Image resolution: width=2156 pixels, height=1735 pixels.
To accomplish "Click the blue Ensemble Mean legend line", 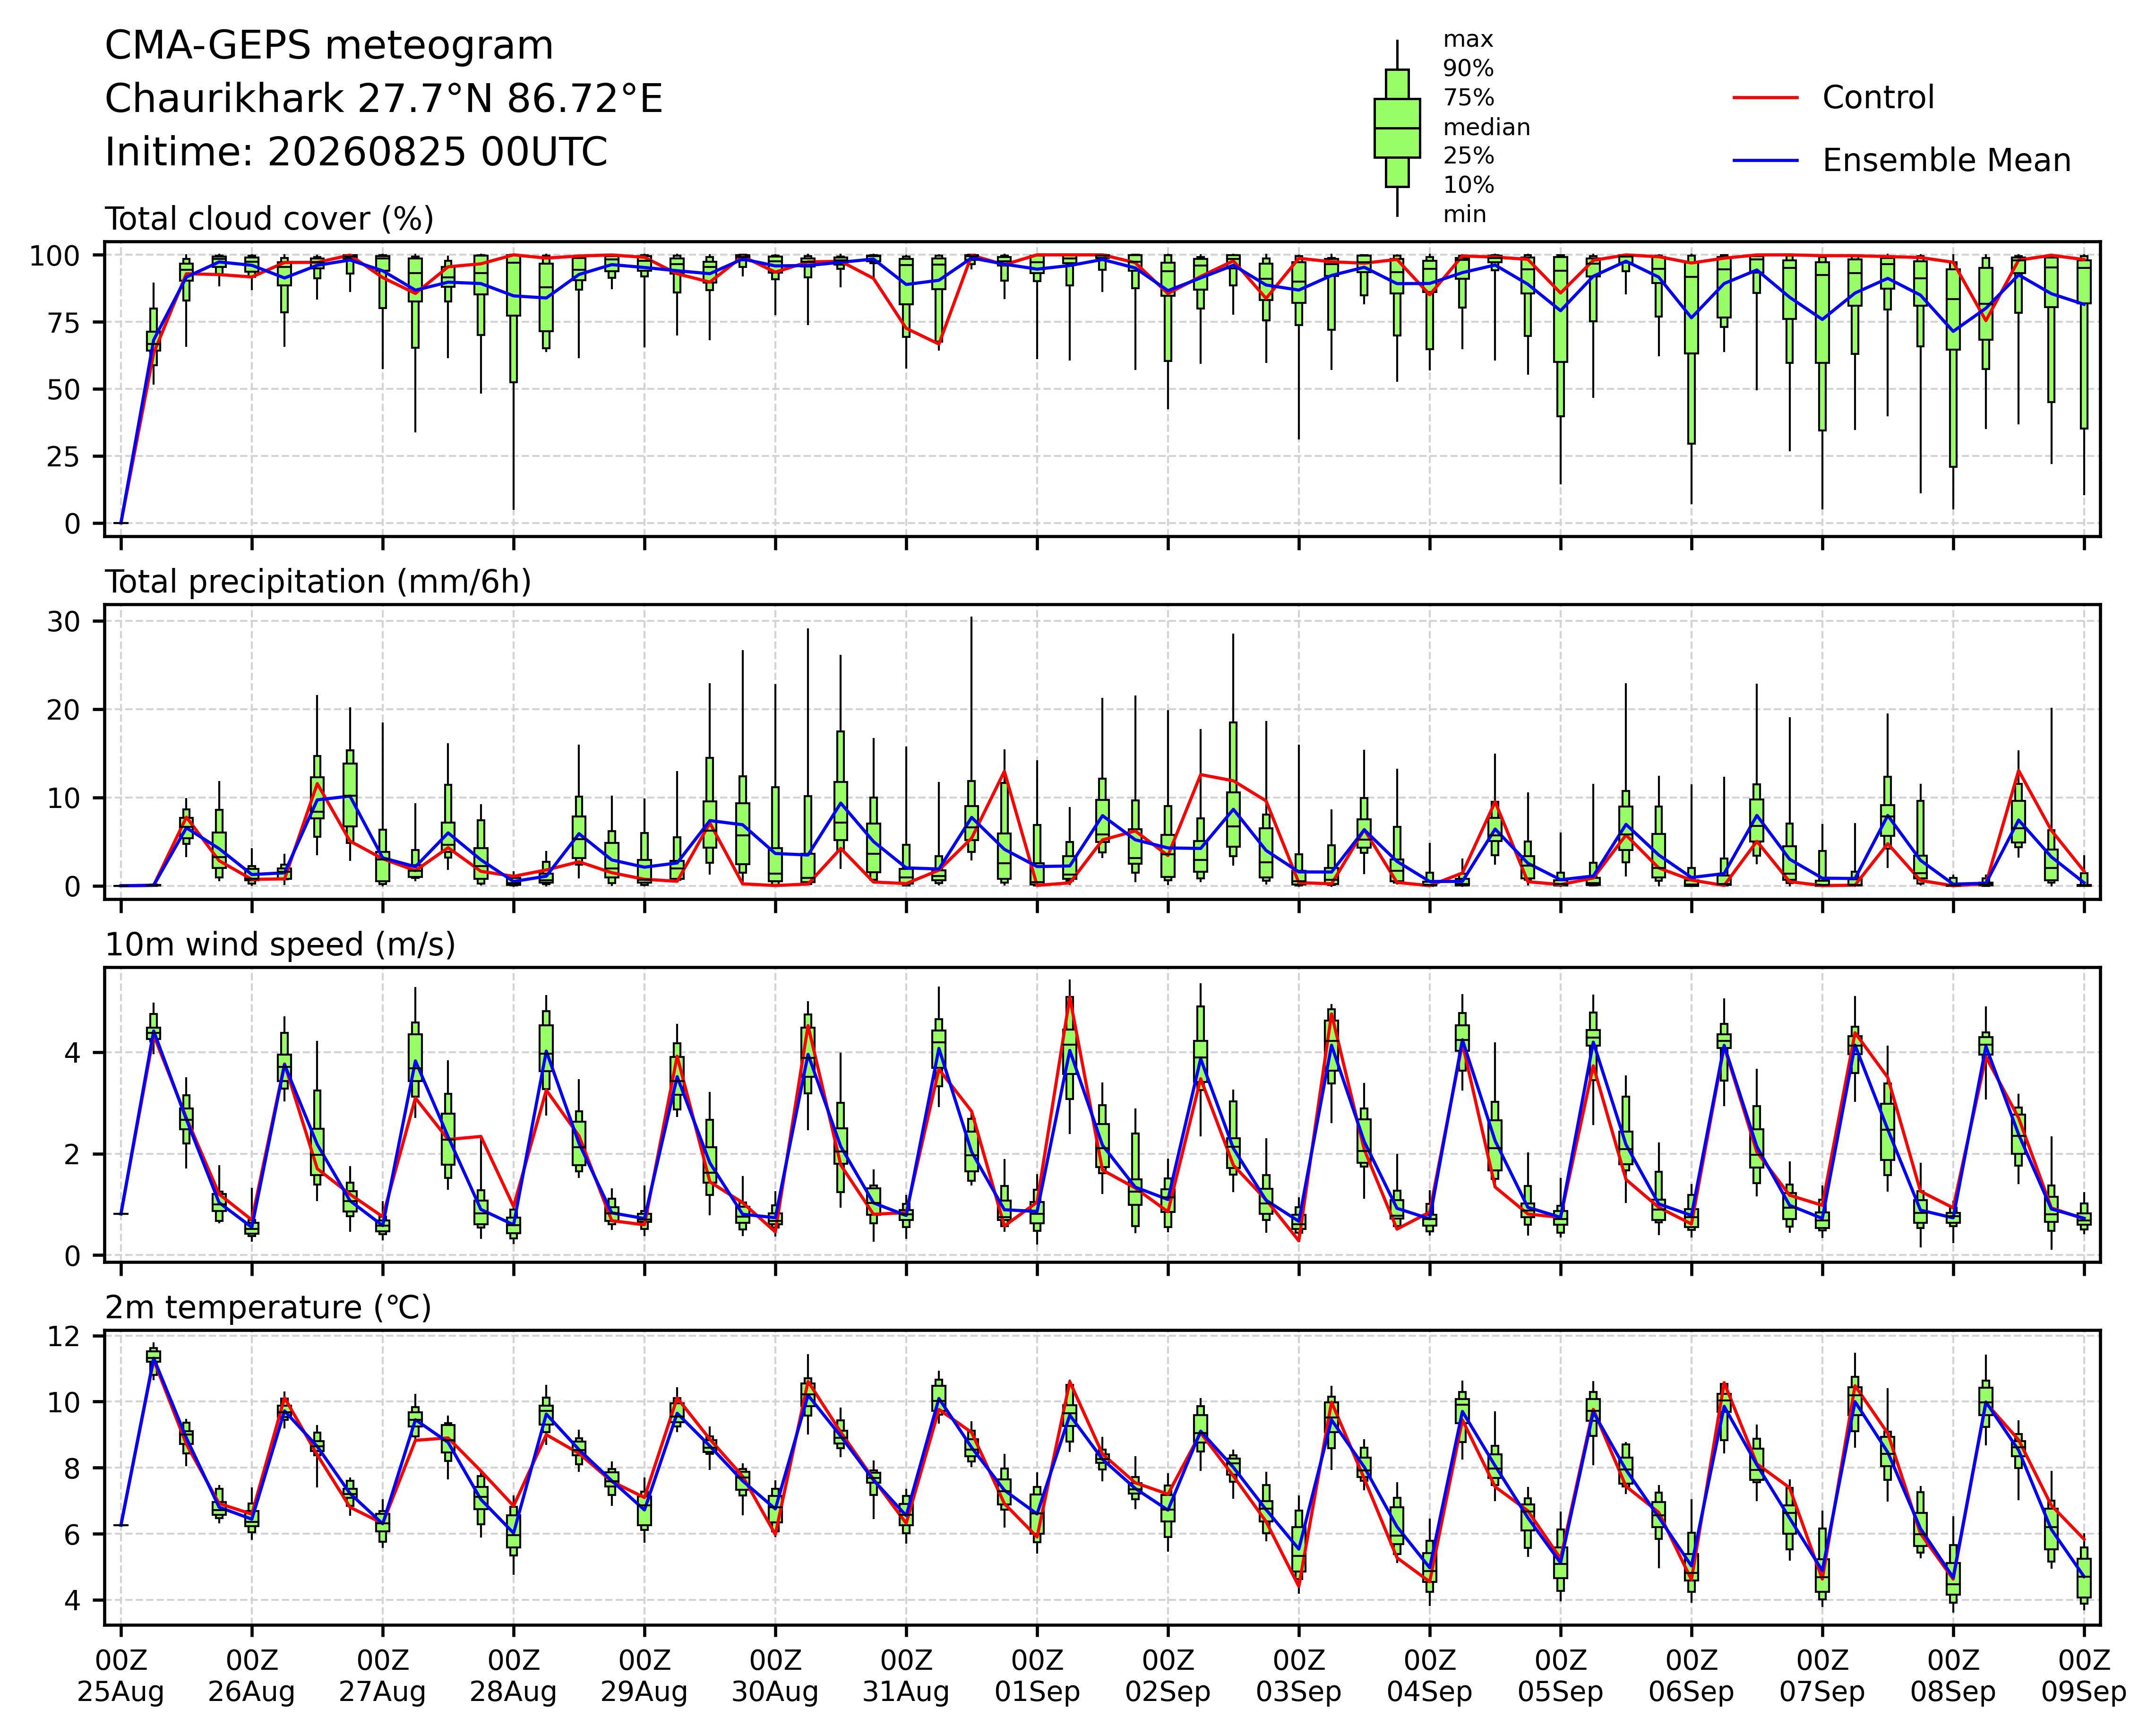I will pos(1766,161).
